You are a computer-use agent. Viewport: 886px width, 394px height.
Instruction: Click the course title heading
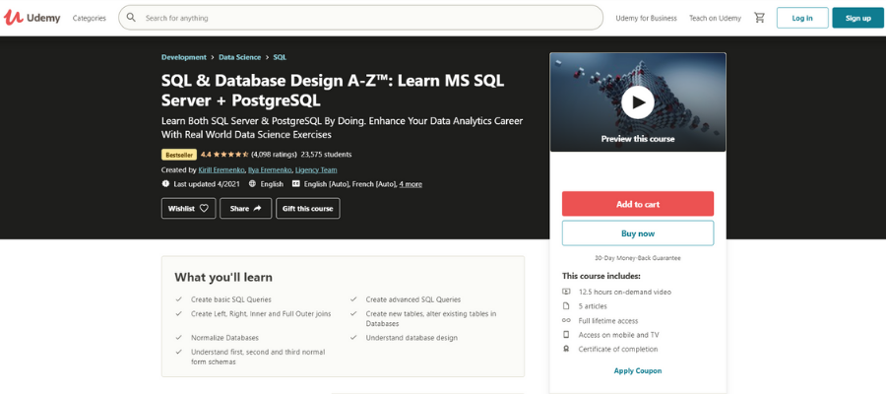tap(333, 91)
